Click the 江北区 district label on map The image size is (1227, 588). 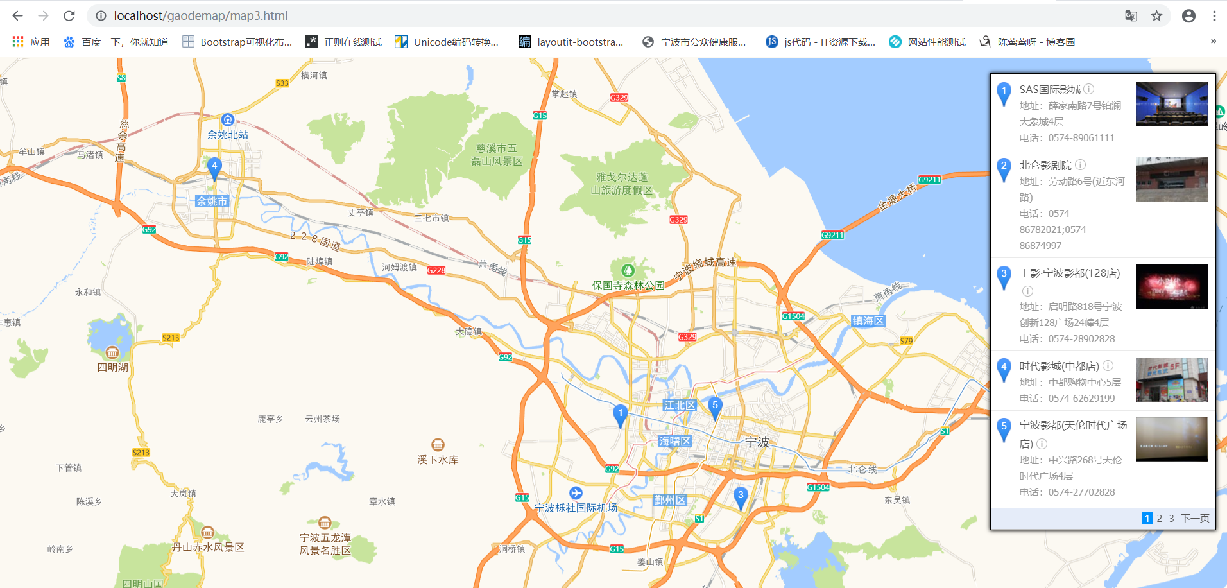[680, 405]
